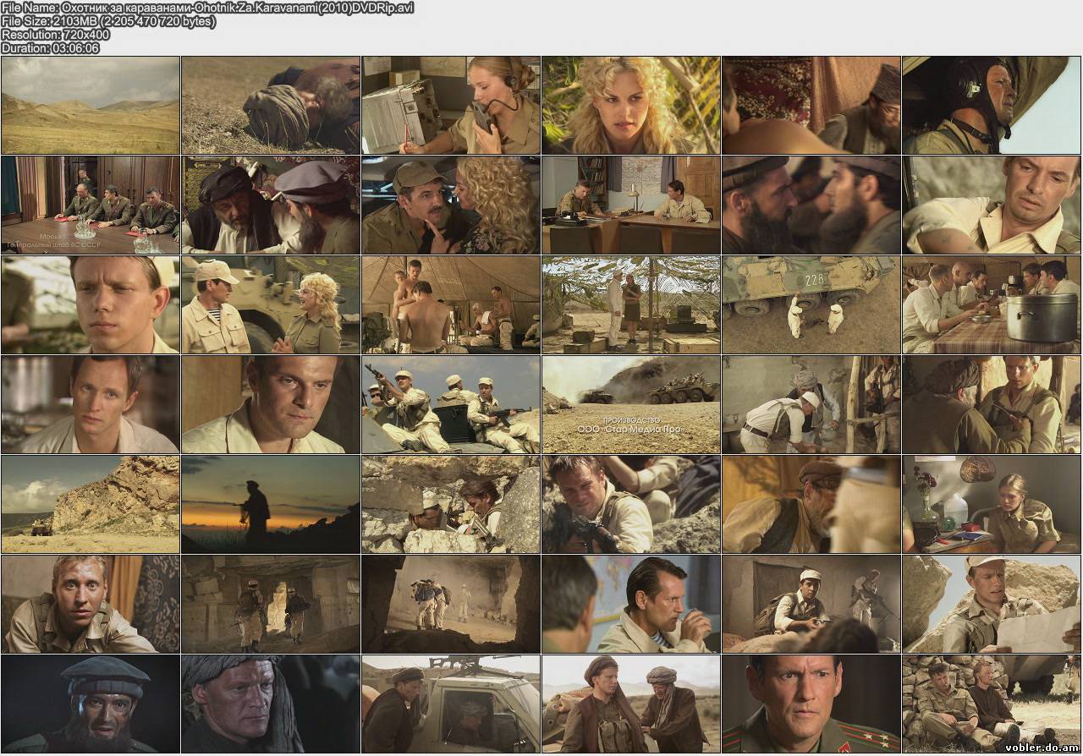Select thumbnail of blonde woman with radio headset
1083x756 pixels.
(451, 106)
